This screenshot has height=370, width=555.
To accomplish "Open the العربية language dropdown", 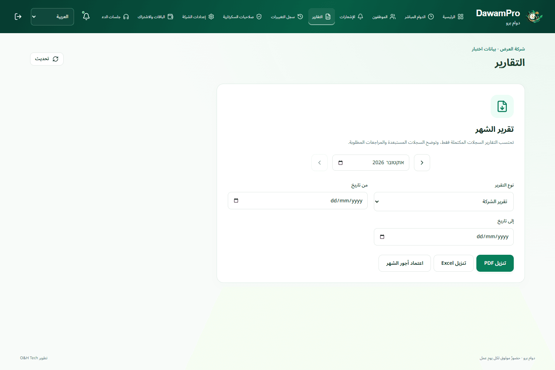I will (52, 17).
